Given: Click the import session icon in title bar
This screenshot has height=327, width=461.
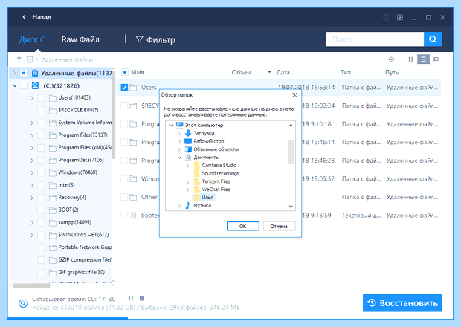Looking at the screenshot, I should pyautogui.click(x=386, y=17).
